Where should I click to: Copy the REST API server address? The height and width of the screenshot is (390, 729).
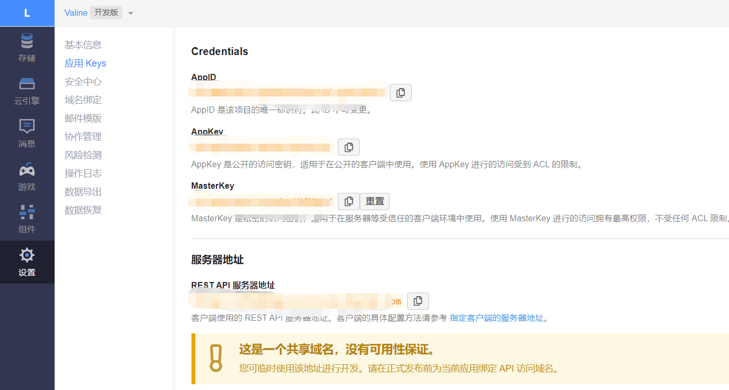coord(418,301)
